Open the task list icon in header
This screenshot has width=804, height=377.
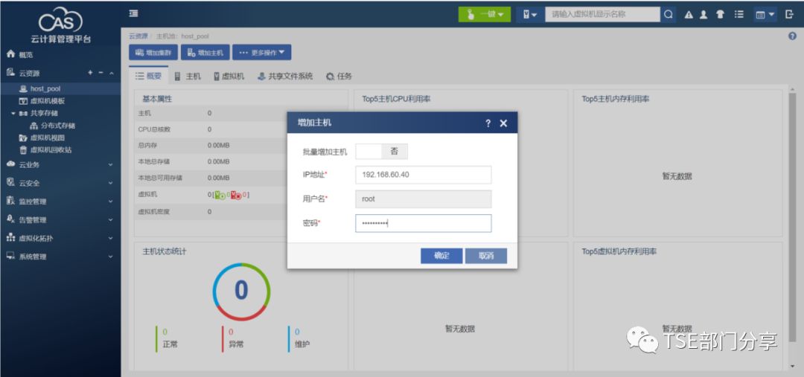pos(739,14)
